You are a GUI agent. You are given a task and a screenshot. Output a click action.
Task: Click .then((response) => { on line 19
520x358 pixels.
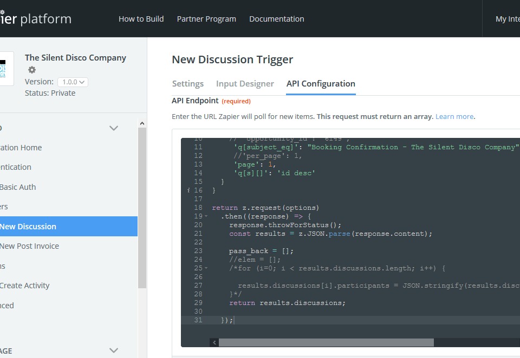pos(266,216)
